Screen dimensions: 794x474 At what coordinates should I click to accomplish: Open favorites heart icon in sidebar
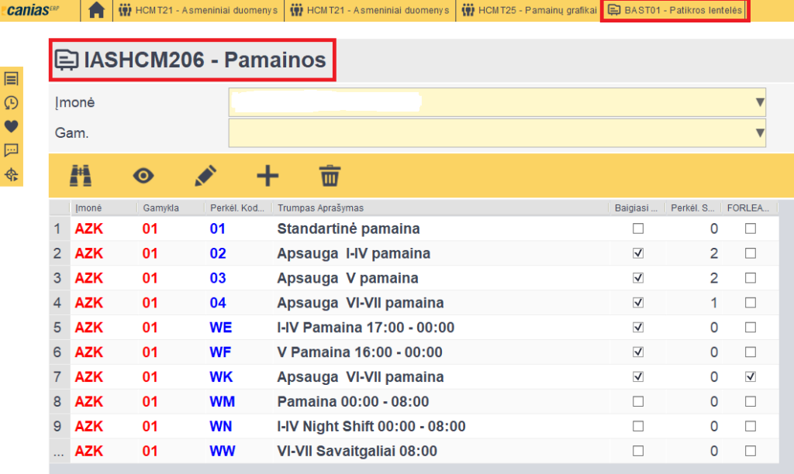coord(12,126)
